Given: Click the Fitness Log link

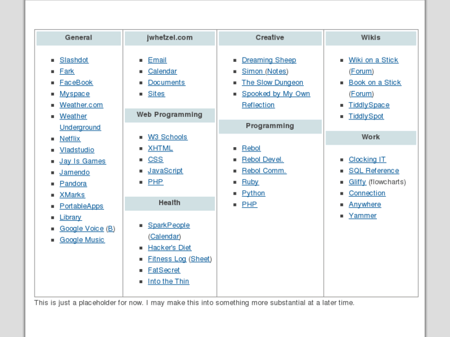Looking at the screenshot, I should pos(167,258).
